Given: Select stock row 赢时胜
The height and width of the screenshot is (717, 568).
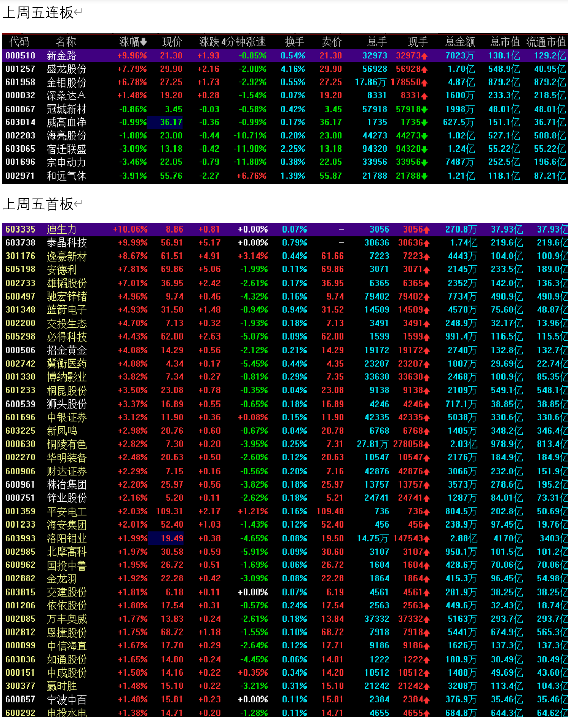Looking at the screenshot, I should tap(285, 686).
